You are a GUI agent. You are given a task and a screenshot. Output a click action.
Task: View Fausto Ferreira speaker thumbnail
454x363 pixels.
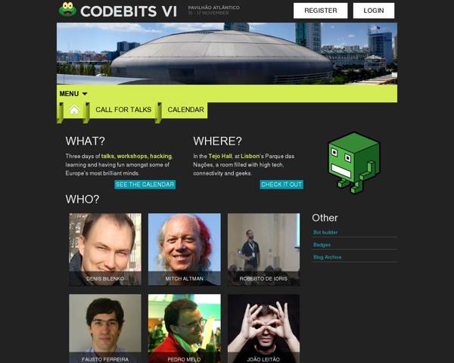click(x=105, y=328)
